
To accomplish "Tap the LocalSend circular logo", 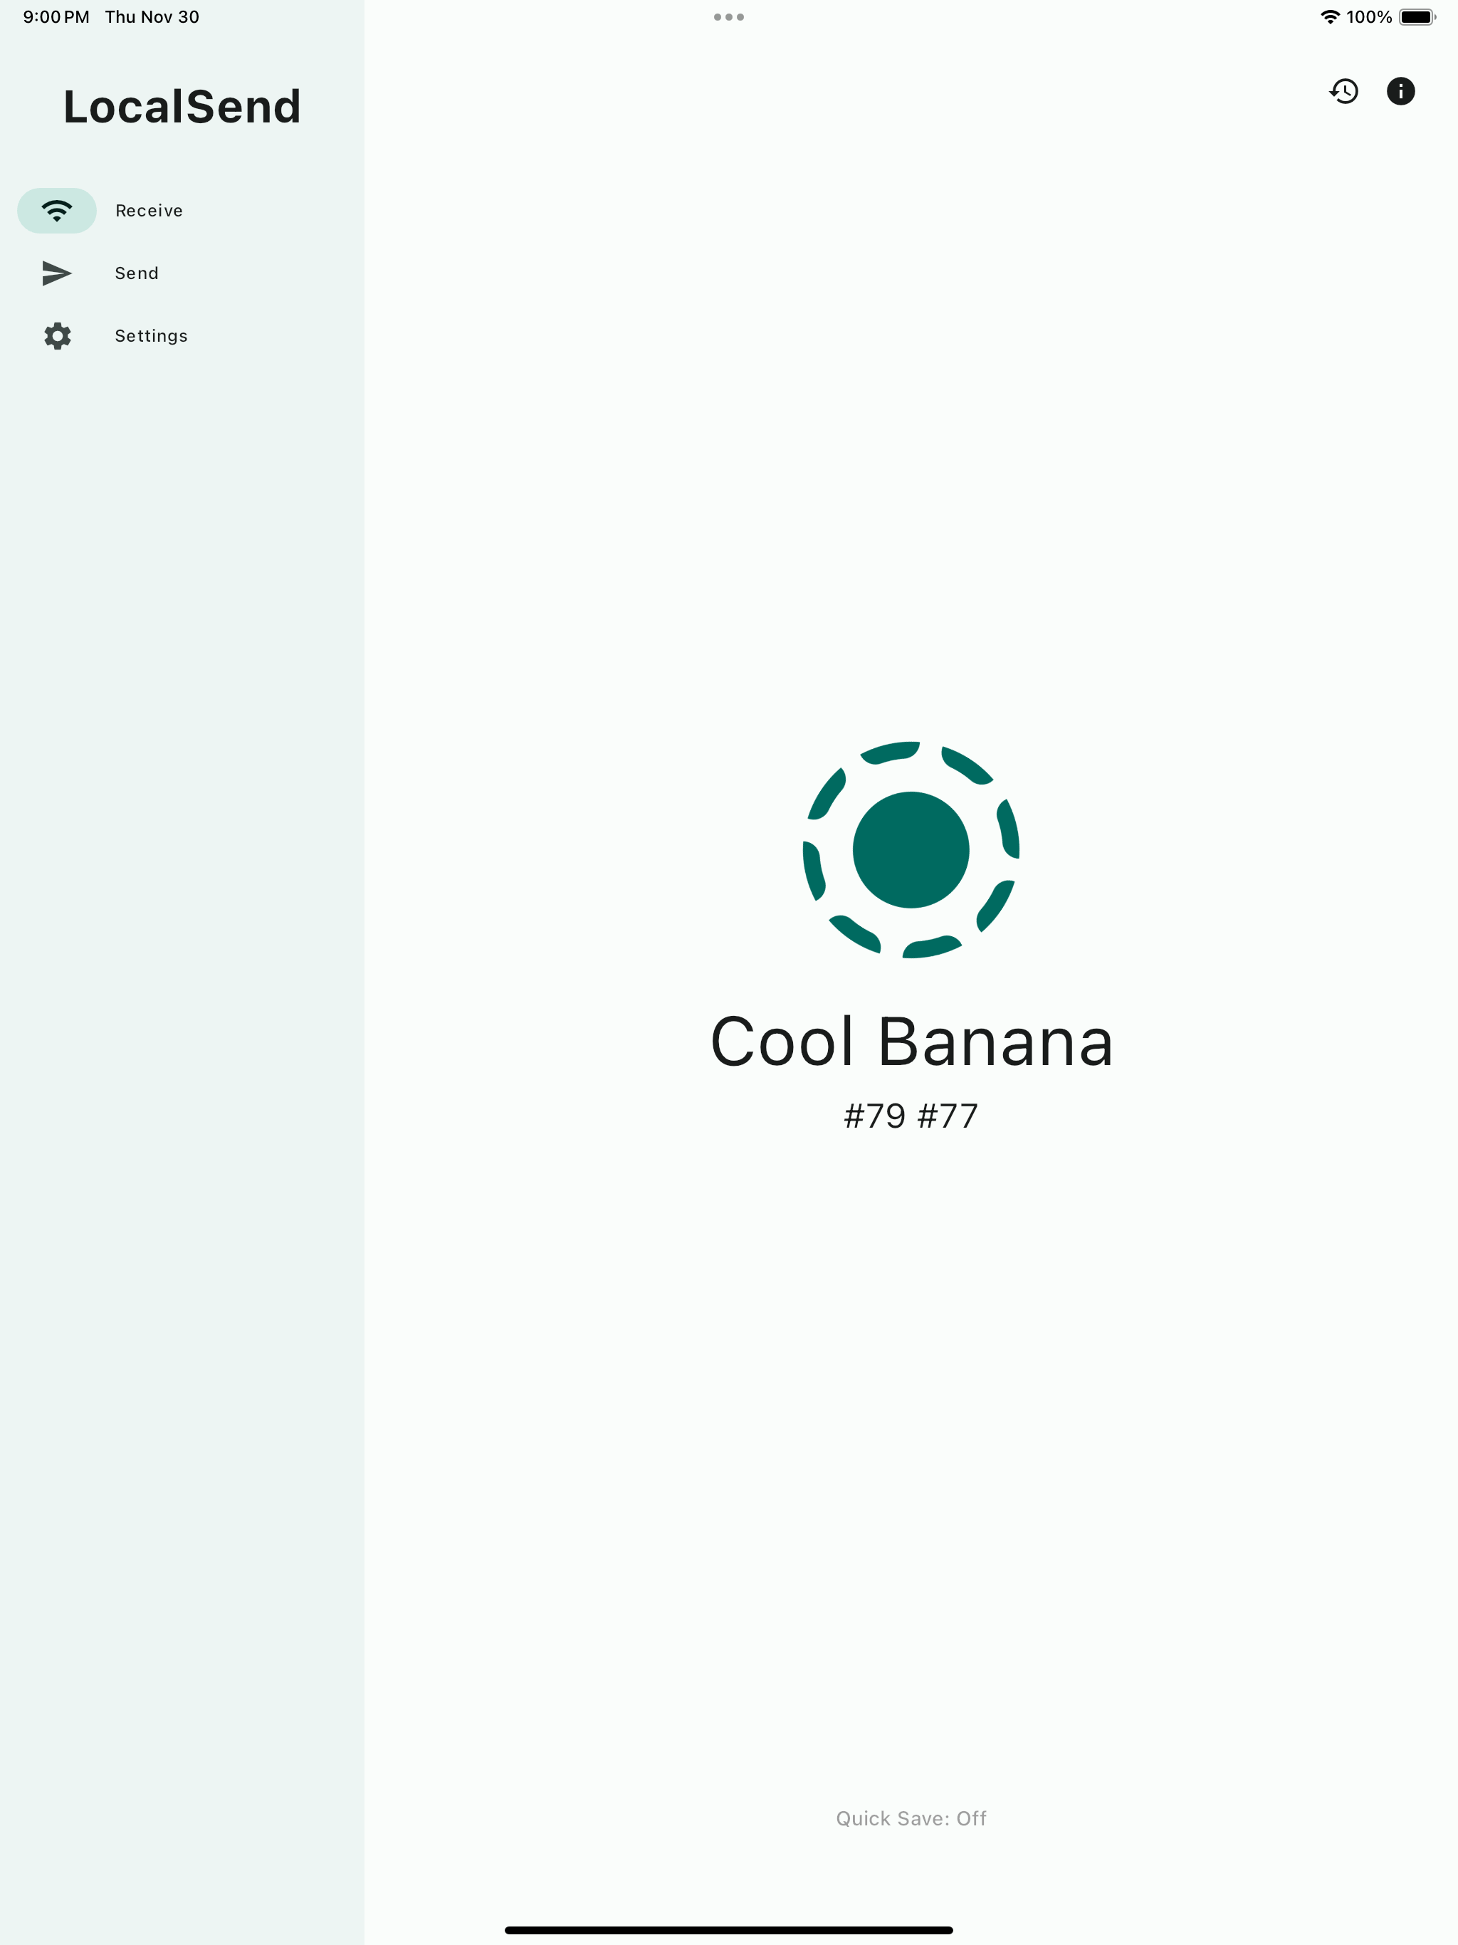I will [x=911, y=849].
